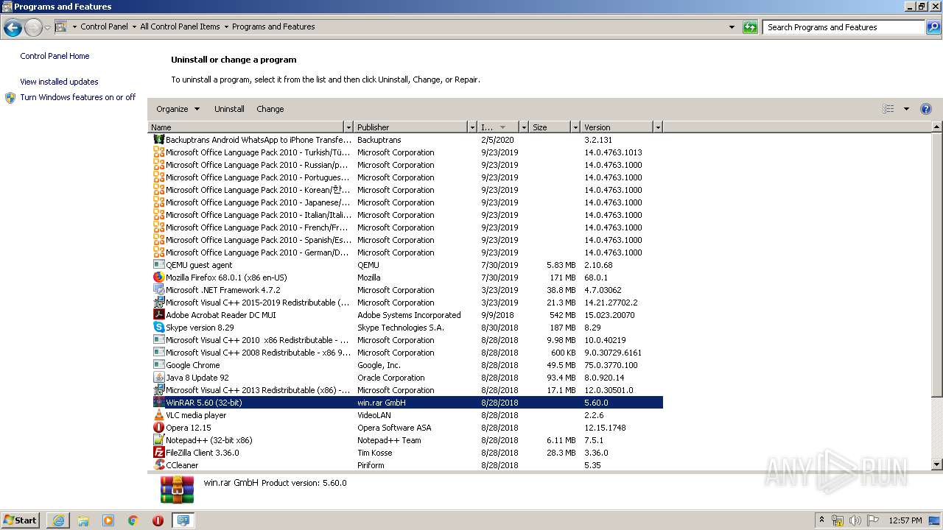The height and width of the screenshot is (530, 943).
Task: Open Windows Media Player taskbar icon
Action: (108, 520)
